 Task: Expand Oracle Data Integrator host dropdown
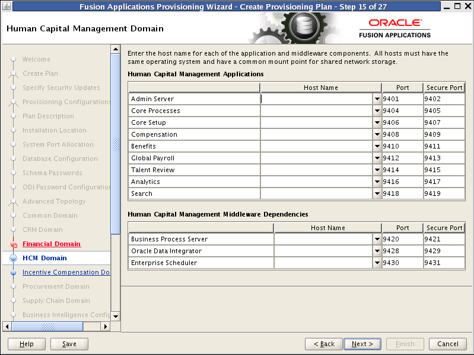(377, 251)
